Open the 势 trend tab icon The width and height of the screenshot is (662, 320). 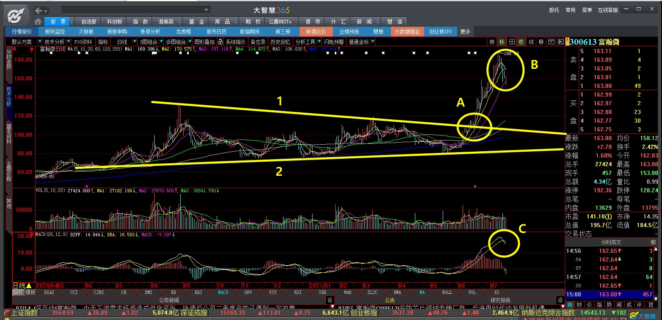pos(609,305)
